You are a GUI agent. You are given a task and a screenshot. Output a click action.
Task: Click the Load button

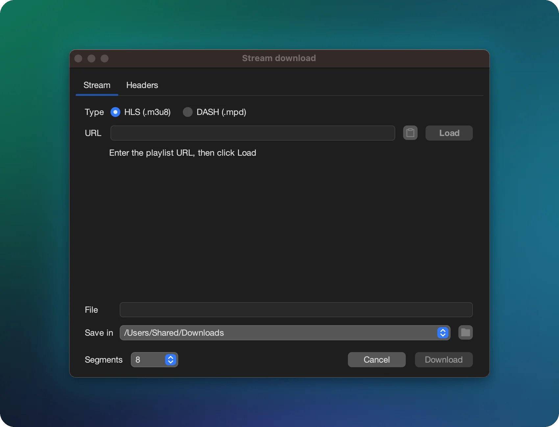[449, 133]
